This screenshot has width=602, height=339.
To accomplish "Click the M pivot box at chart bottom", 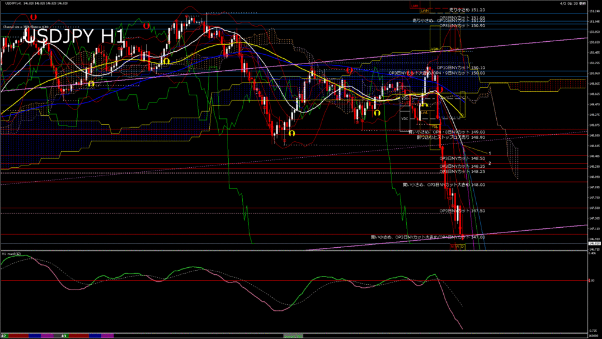I will click(x=452, y=247).
